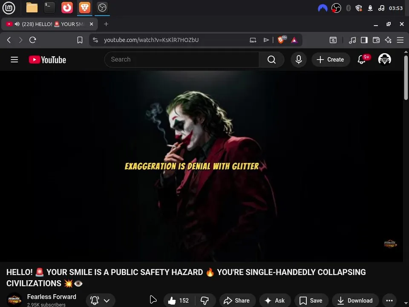
Task: Click the Fearless Forward watermark in video
Action: [x=390, y=244]
